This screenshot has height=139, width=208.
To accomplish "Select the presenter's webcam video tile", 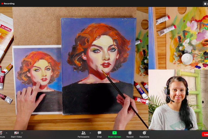I will (178, 100).
